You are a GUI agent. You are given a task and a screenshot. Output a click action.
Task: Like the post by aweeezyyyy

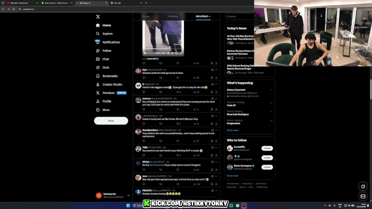178,124
